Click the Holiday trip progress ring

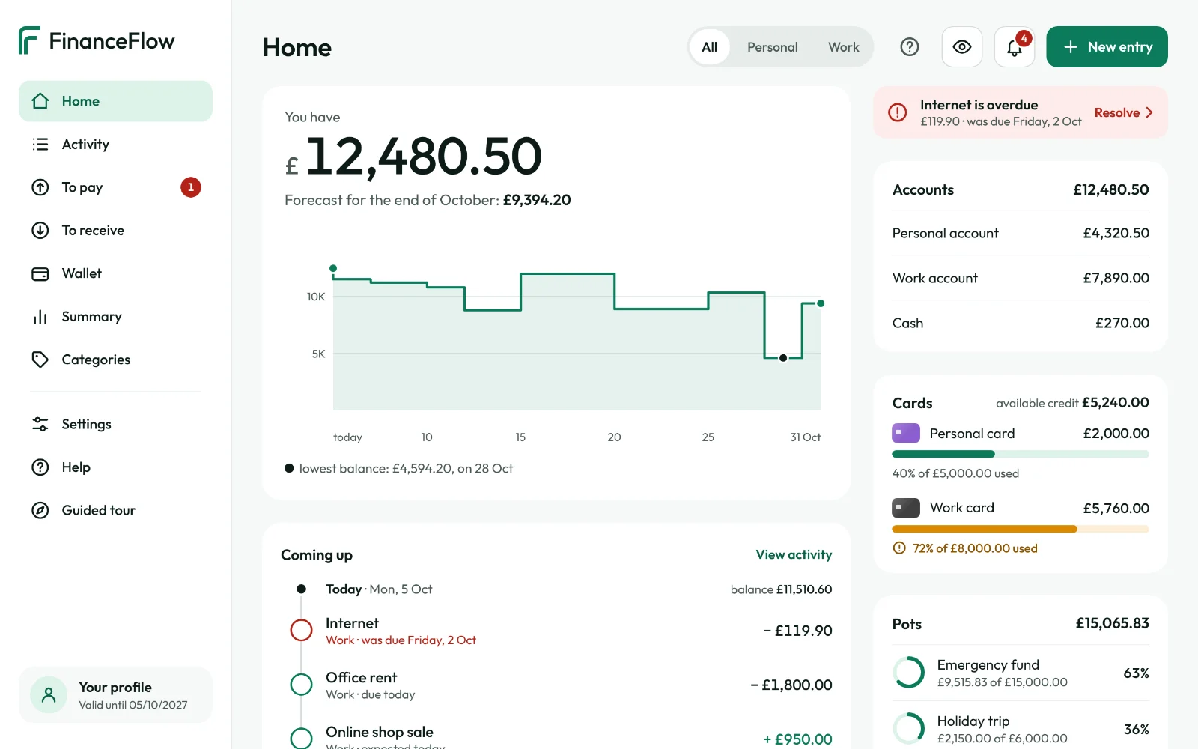[x=909, y=729]
